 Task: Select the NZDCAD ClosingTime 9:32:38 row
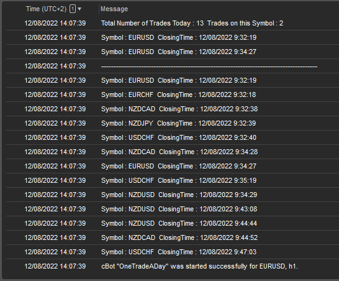173,109
